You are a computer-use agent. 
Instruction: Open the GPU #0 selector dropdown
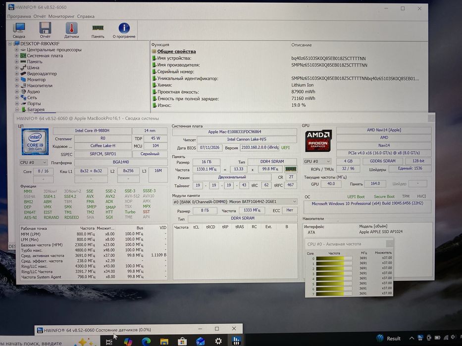tap(317, 161)
